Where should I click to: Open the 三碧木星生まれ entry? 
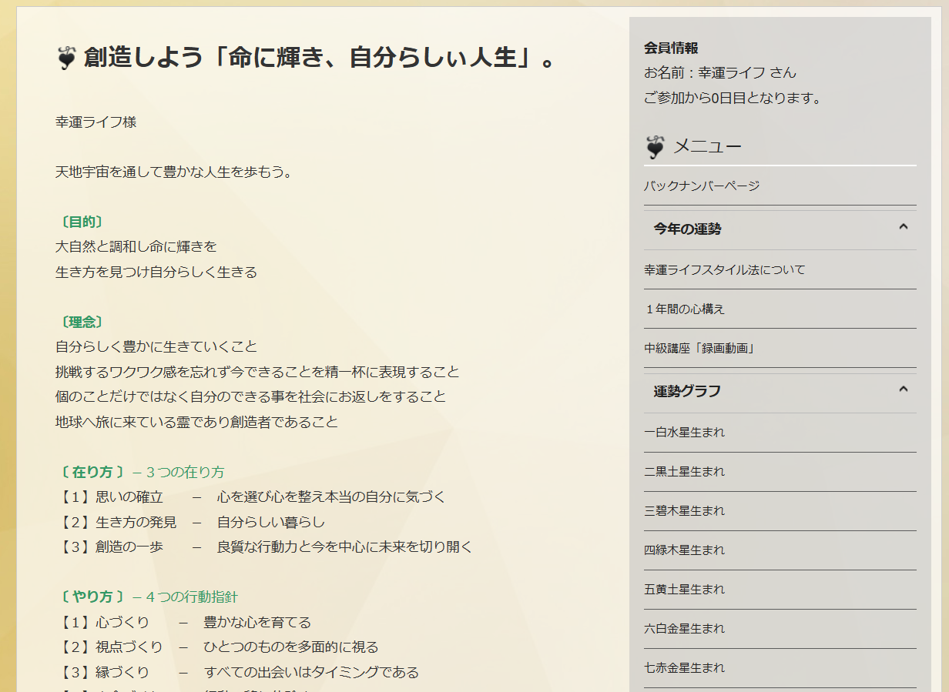click(684, 511)
